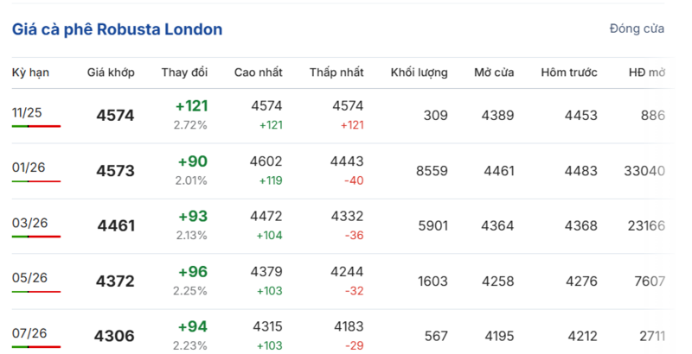Click the "Đóng cửa" market status label
Viewport: 692px width, 354px height.
point(637,29)
